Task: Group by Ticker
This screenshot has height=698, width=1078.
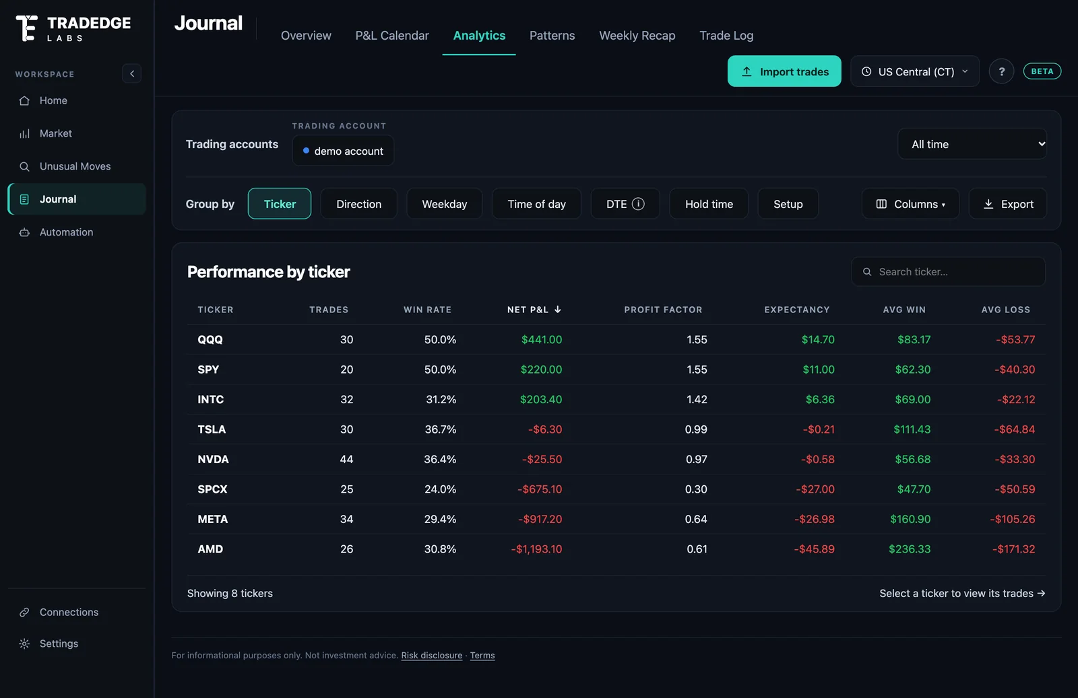Action: pos(280,204)
